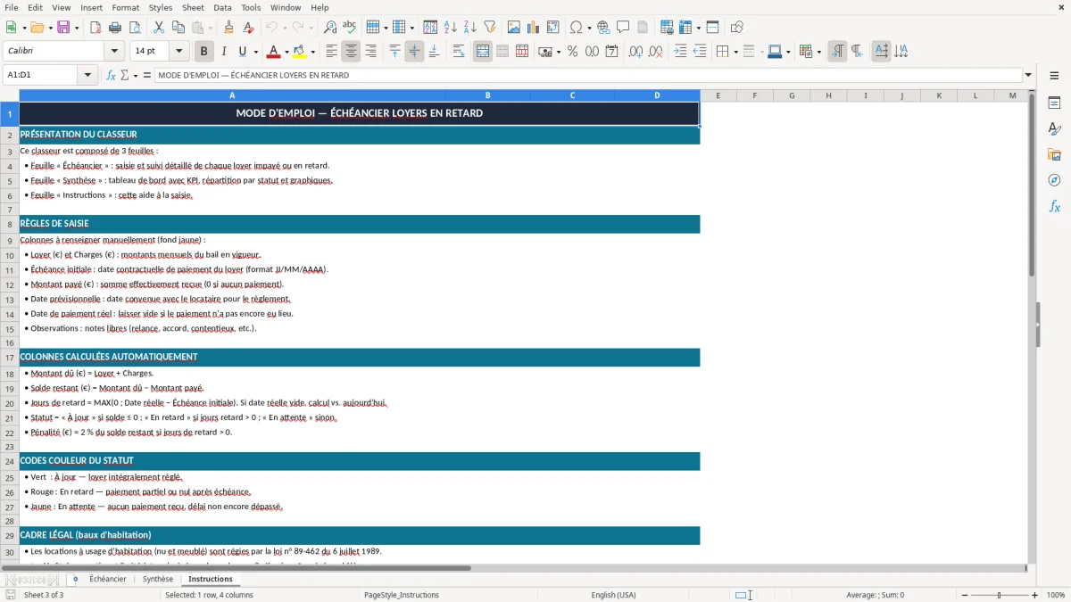Open the borders dropdown arrow
The image size is (1071, 602).
735,52
